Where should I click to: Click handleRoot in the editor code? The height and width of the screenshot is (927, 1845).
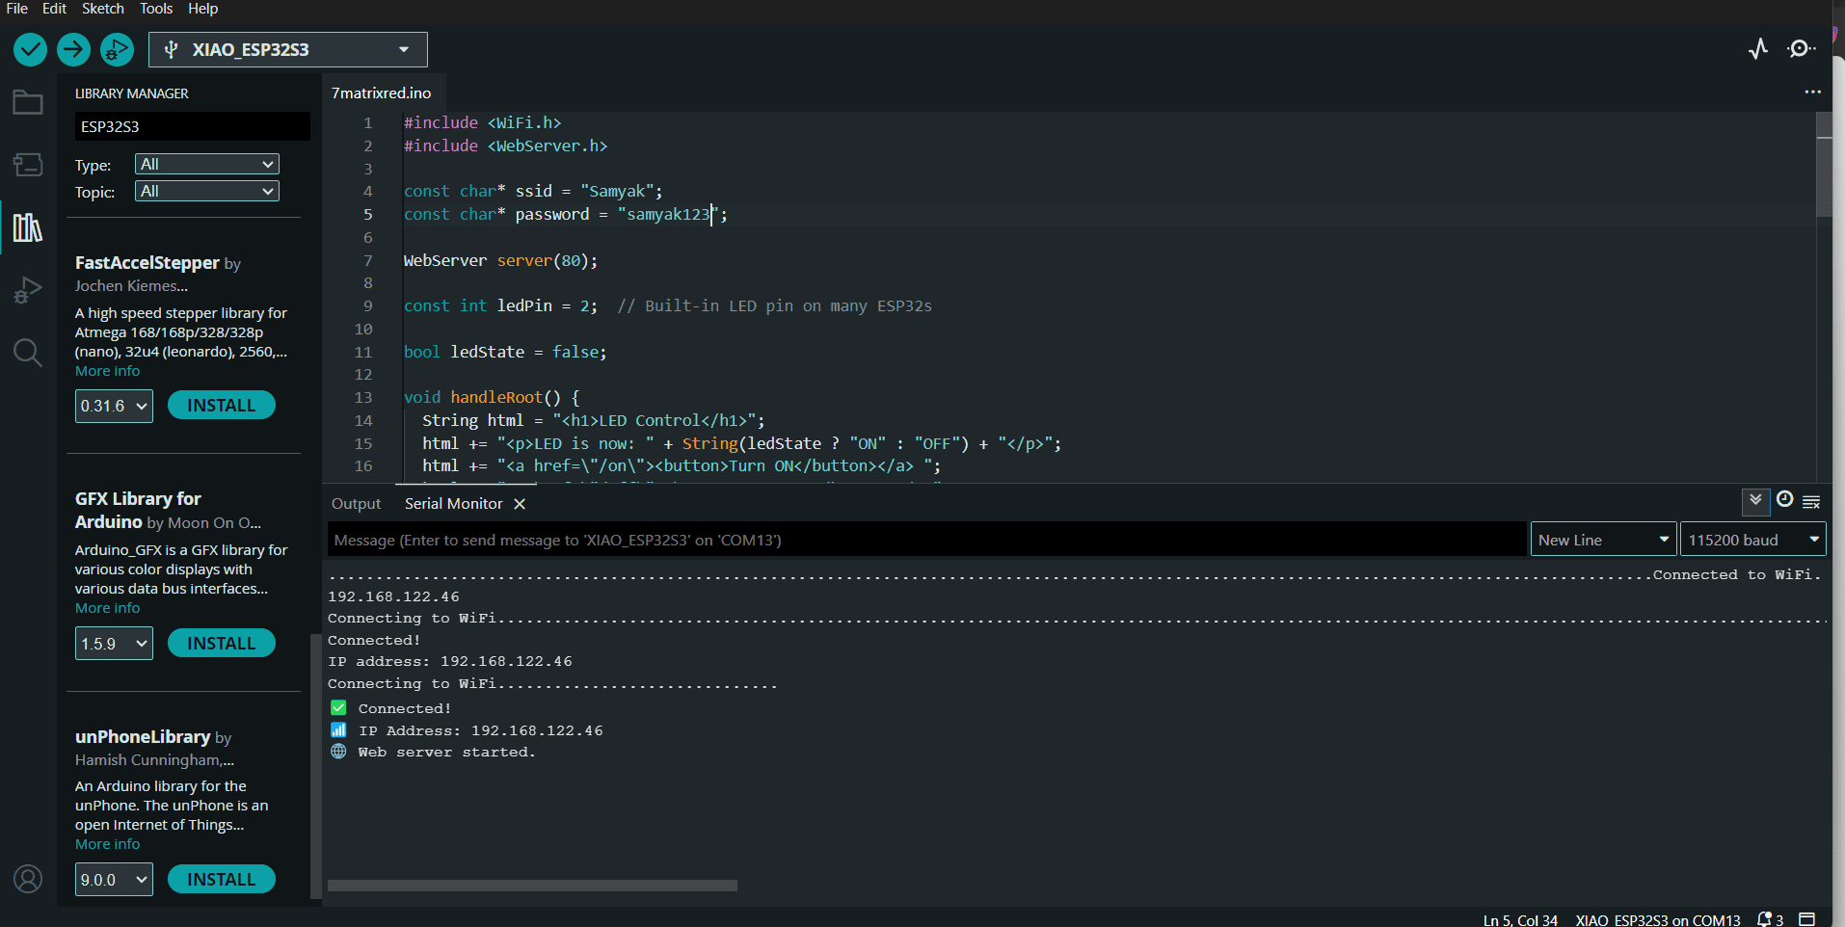496,397
